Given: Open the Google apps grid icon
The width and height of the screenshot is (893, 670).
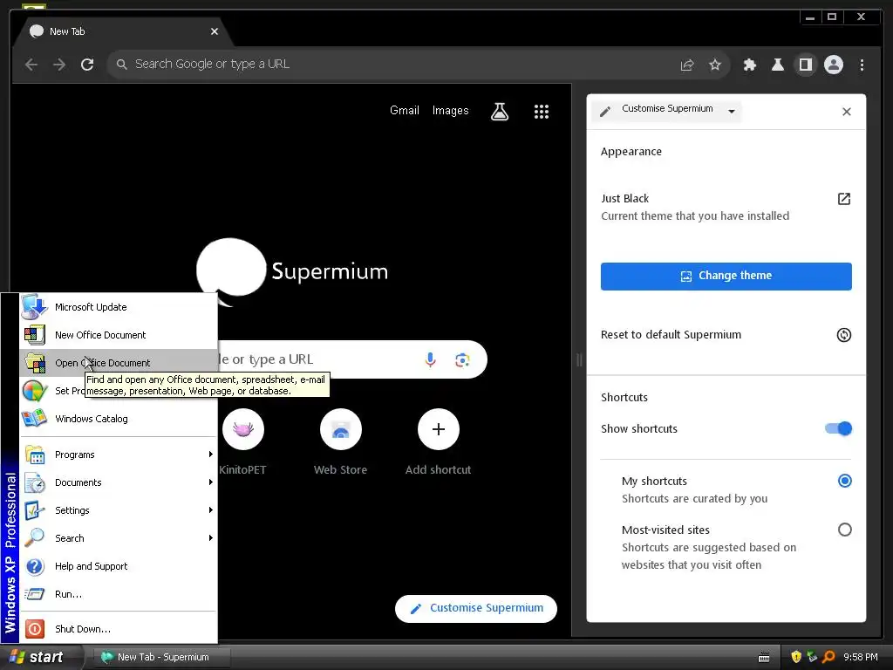Looking at the screenshot, I should point(541,112).
